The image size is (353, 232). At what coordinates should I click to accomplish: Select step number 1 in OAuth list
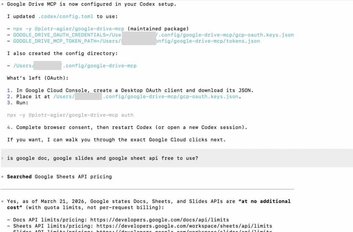pos(10,91)
